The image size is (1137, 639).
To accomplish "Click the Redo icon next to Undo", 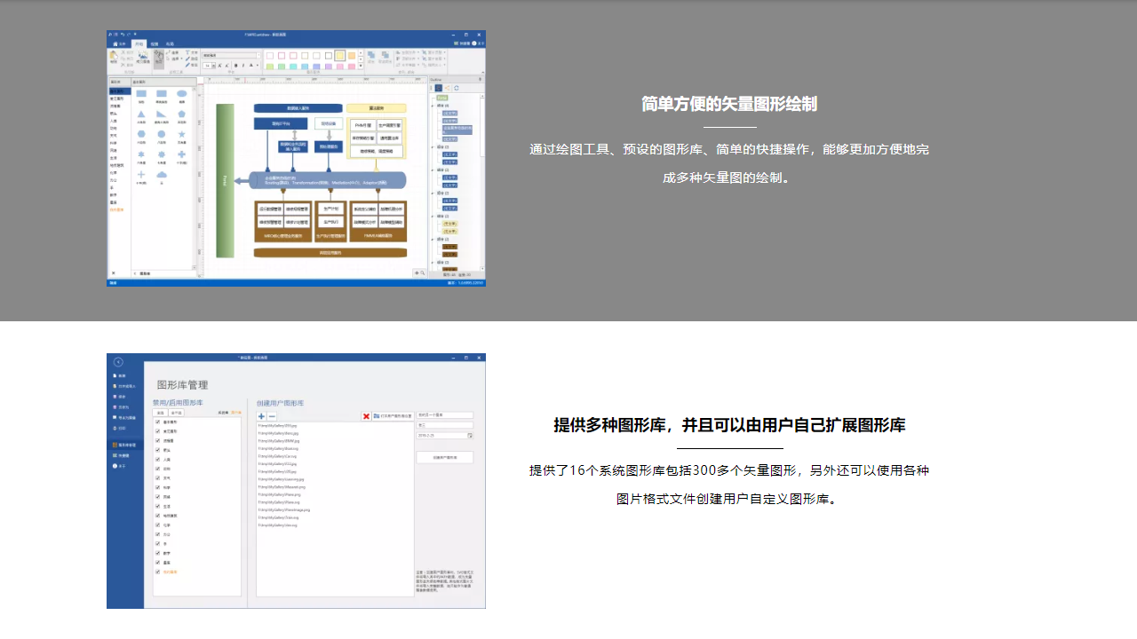I will coord(128,34).
